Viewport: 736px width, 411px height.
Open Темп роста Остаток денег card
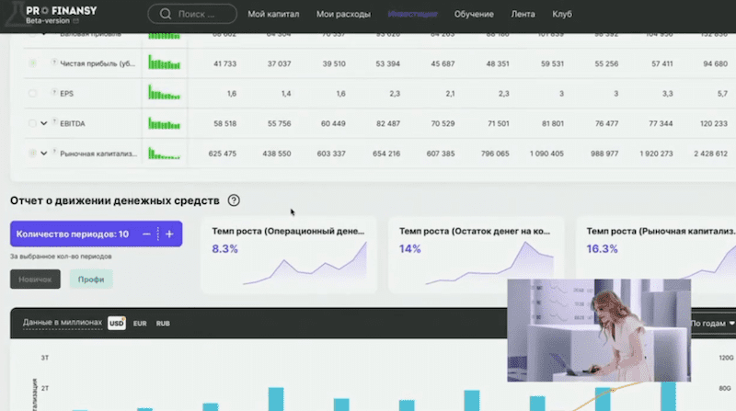pos(476,255)
